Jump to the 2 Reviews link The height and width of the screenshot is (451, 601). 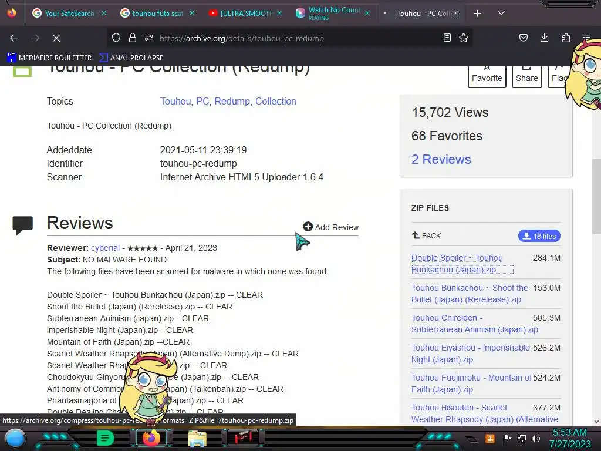point(441,159)
